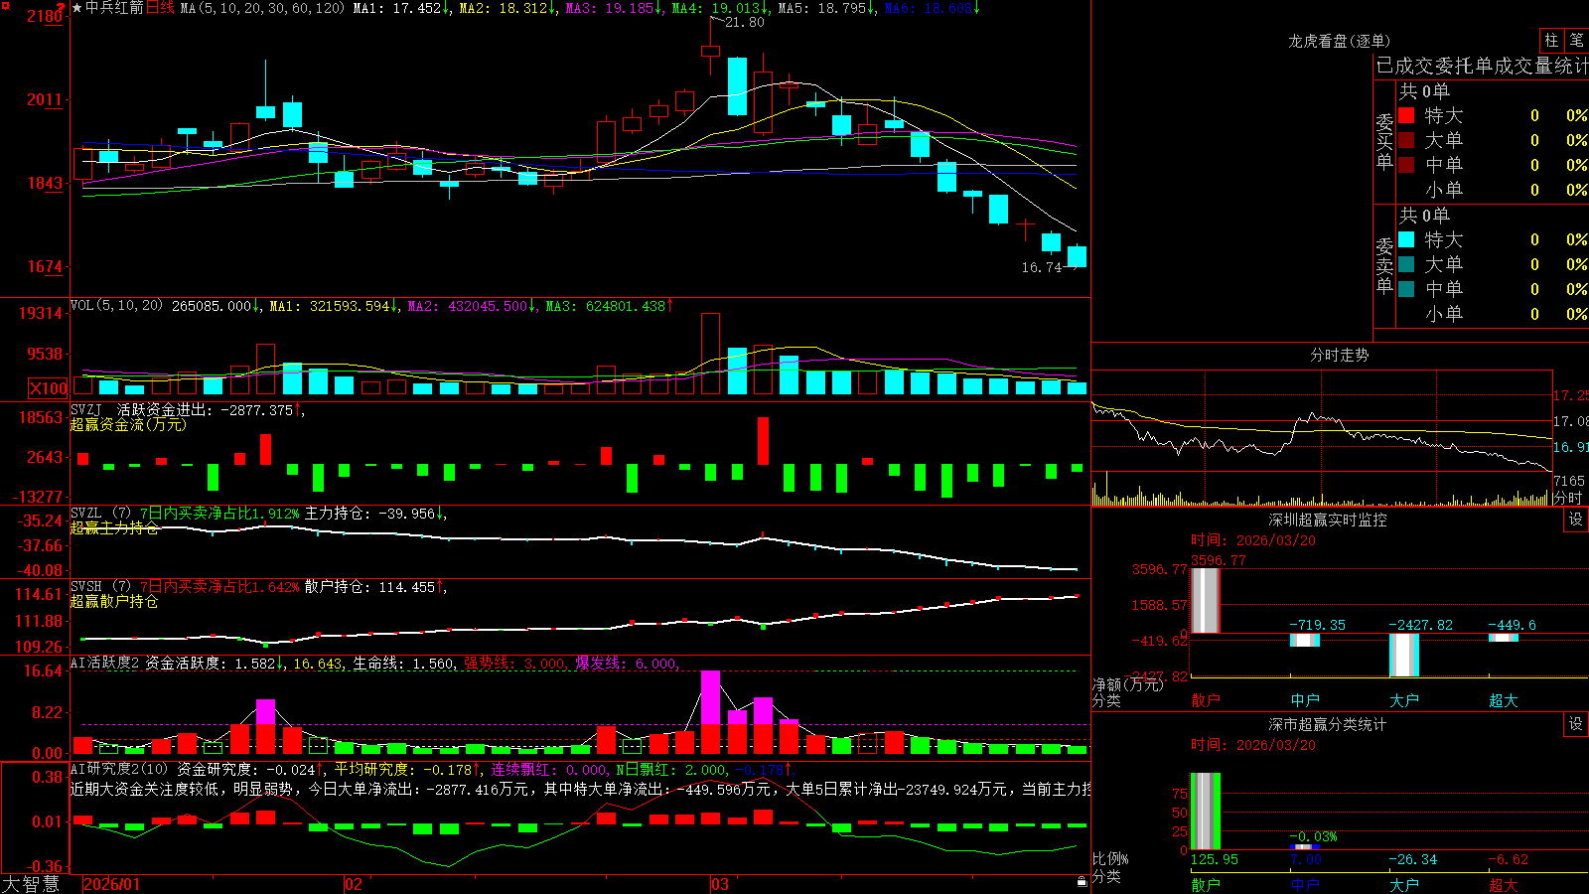Click the ×100 volume unit box
The image size is (1589, 894).
coord(49,388)
